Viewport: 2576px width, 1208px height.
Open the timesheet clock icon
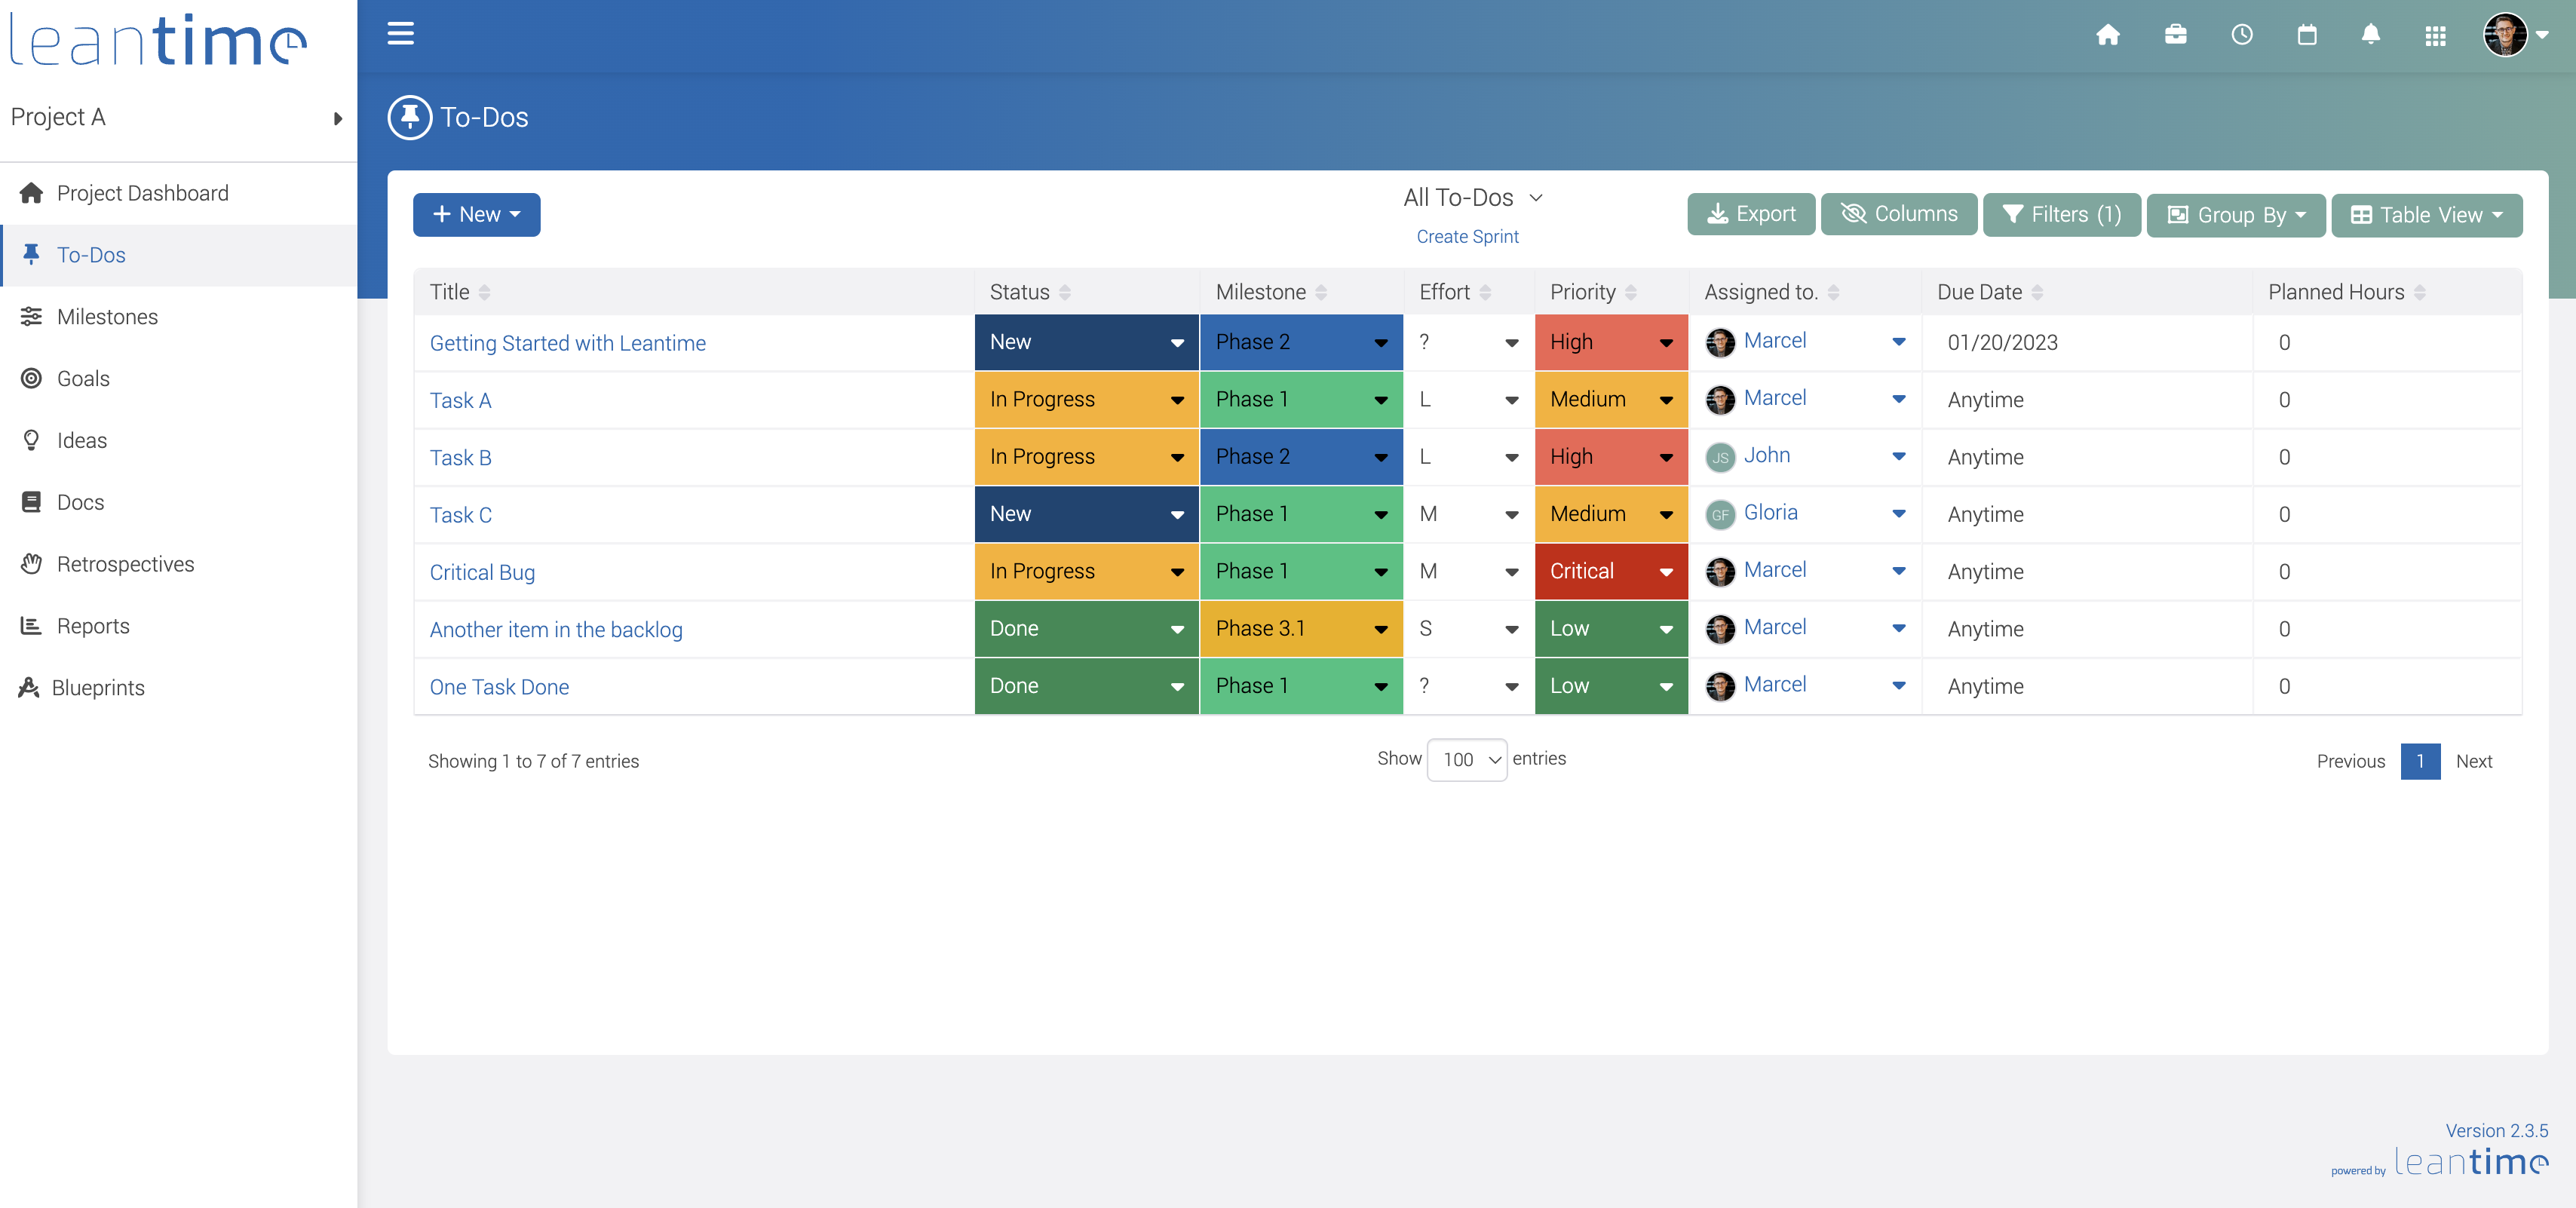point(2241,35)
